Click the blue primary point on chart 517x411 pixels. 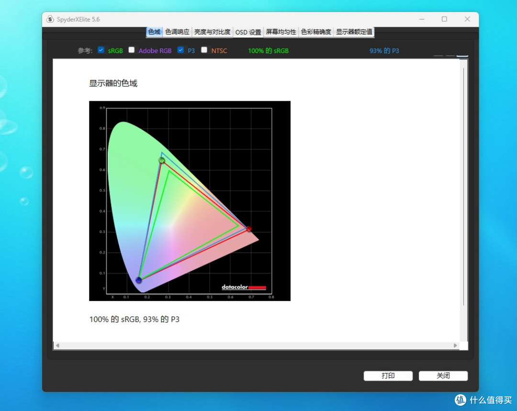[138, 280]
